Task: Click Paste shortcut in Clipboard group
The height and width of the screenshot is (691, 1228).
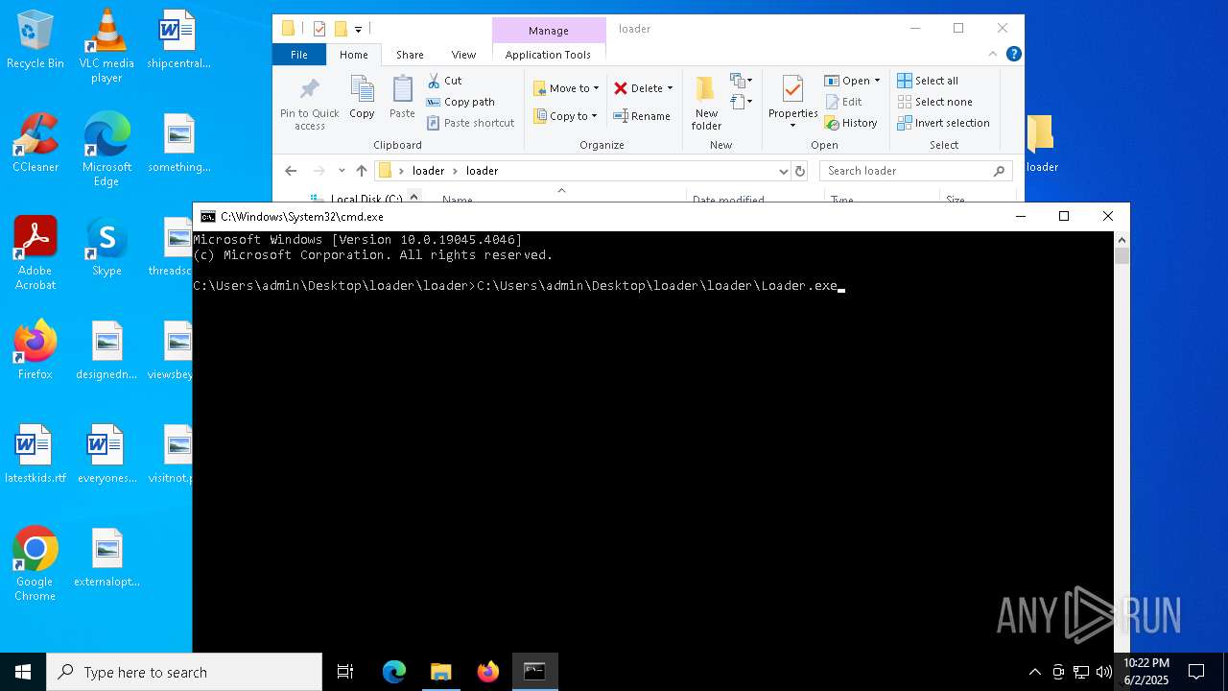Action: [470, 123]
